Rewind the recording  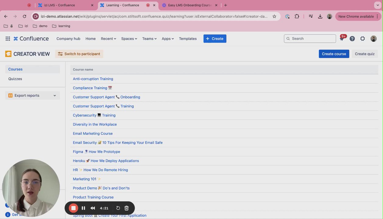tap(93, 208)
